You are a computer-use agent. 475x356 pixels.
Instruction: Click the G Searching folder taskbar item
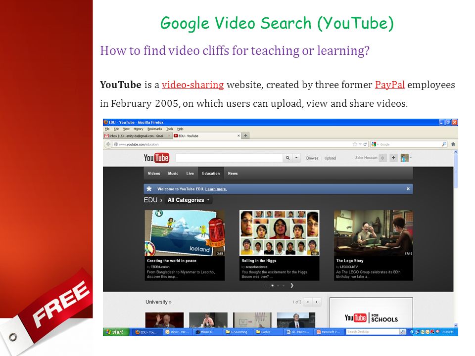pyautogui.click(x=238, y=332)
